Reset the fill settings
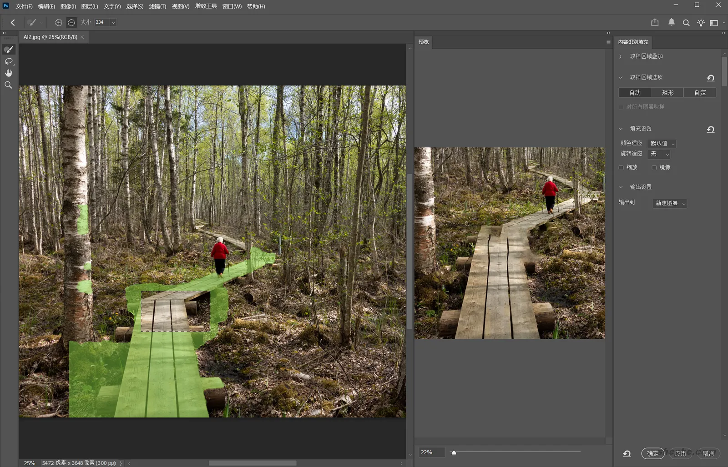728x467 pixels. tap(710, 129)
